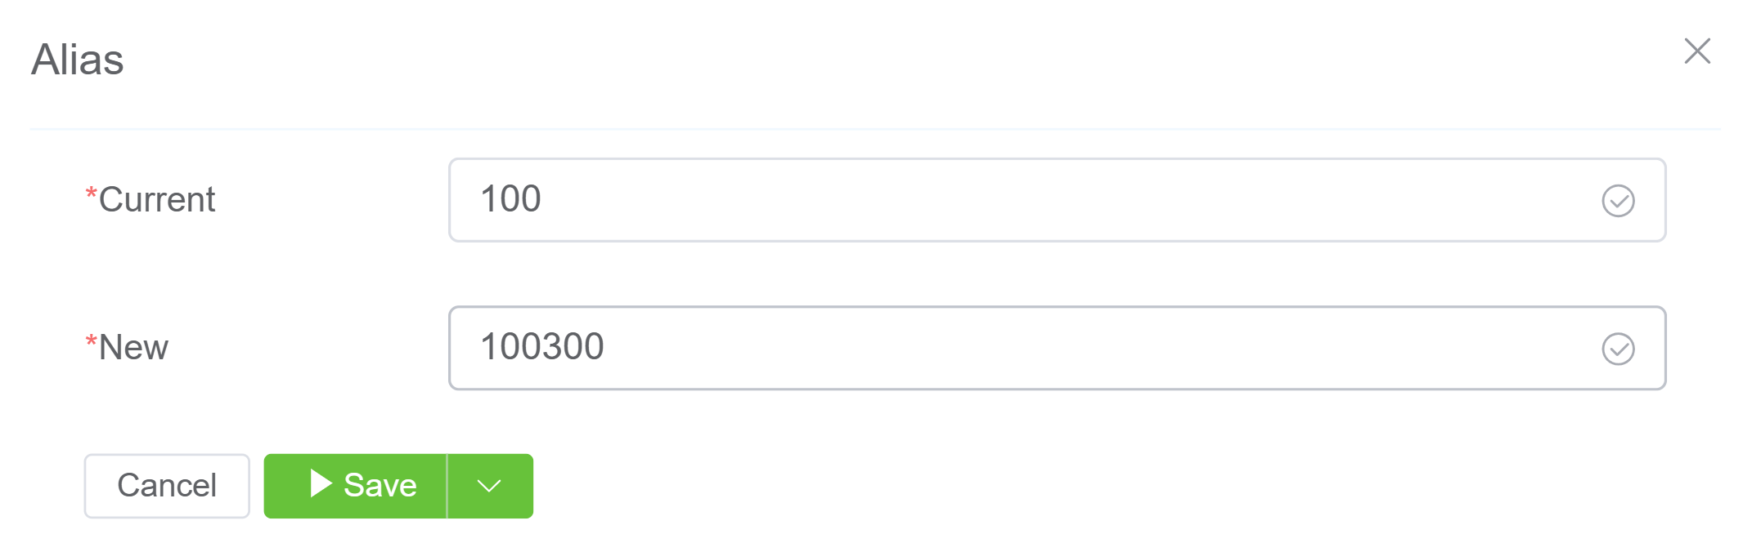Click the validation checkmark in the New field

click(1617, 349)
